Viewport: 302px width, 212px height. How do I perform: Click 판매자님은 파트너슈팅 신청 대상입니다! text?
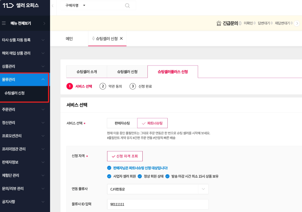pyautogui.click(x=141, y=168)
